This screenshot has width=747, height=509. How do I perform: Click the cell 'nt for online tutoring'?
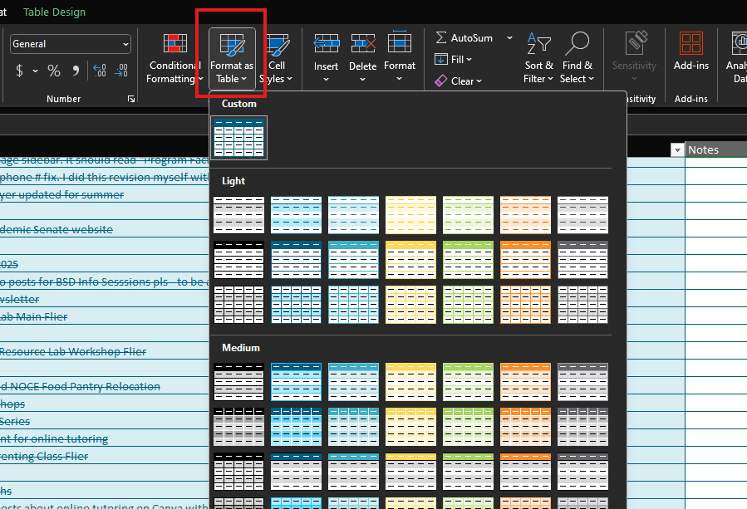coord(54,438)
